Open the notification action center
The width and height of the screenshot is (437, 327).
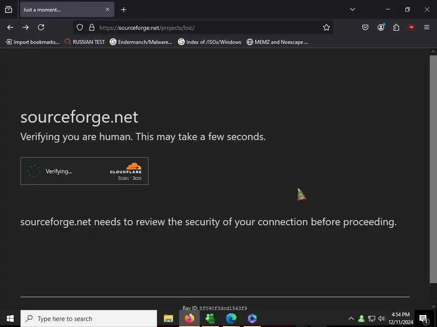423,318
